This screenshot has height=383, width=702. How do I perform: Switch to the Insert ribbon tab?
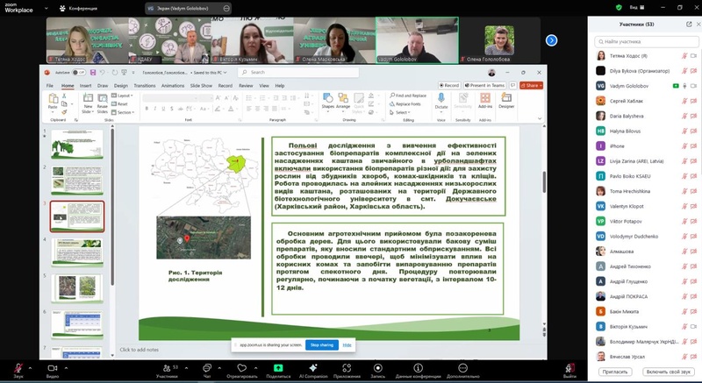pos(86,86)
